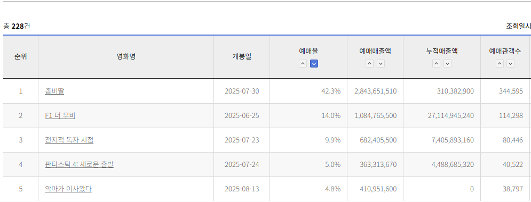The height and width of the screenshot is (202, 531).
Task: Open the 전지적 독자 시점 link
Action: 69,140
